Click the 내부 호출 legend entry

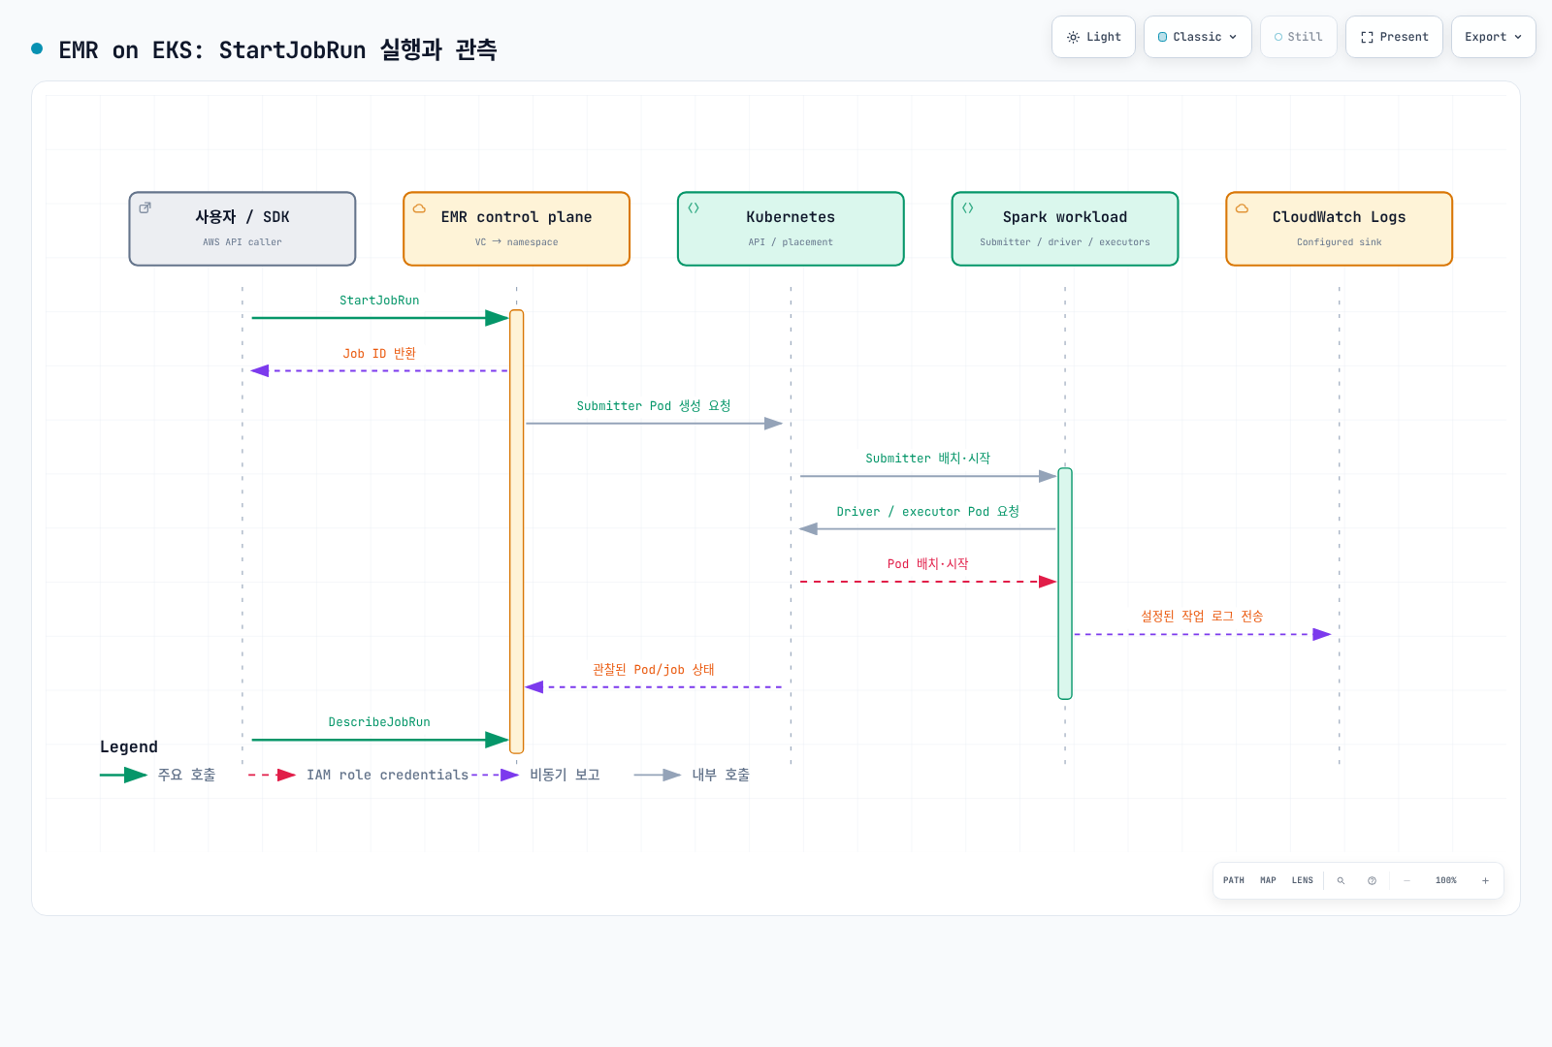tap(692, 775)
